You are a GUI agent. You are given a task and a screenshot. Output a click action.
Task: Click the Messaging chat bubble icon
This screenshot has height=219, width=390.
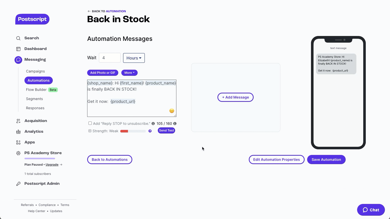point(18,60)
